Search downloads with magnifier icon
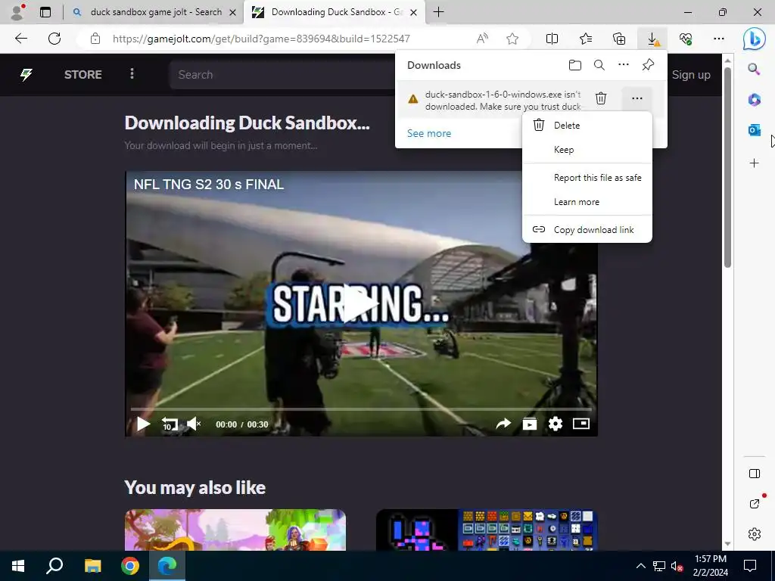Viewport: 775px width, 581px height. (x=599, y=65)
